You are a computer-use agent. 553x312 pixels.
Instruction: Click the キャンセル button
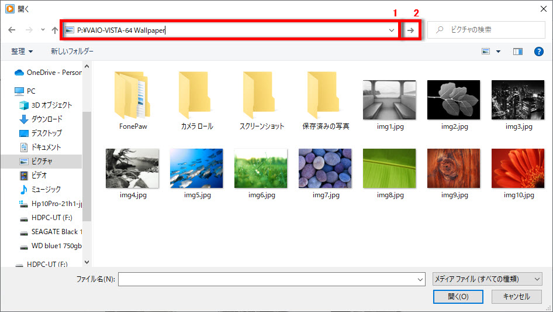tap(516, 297)
